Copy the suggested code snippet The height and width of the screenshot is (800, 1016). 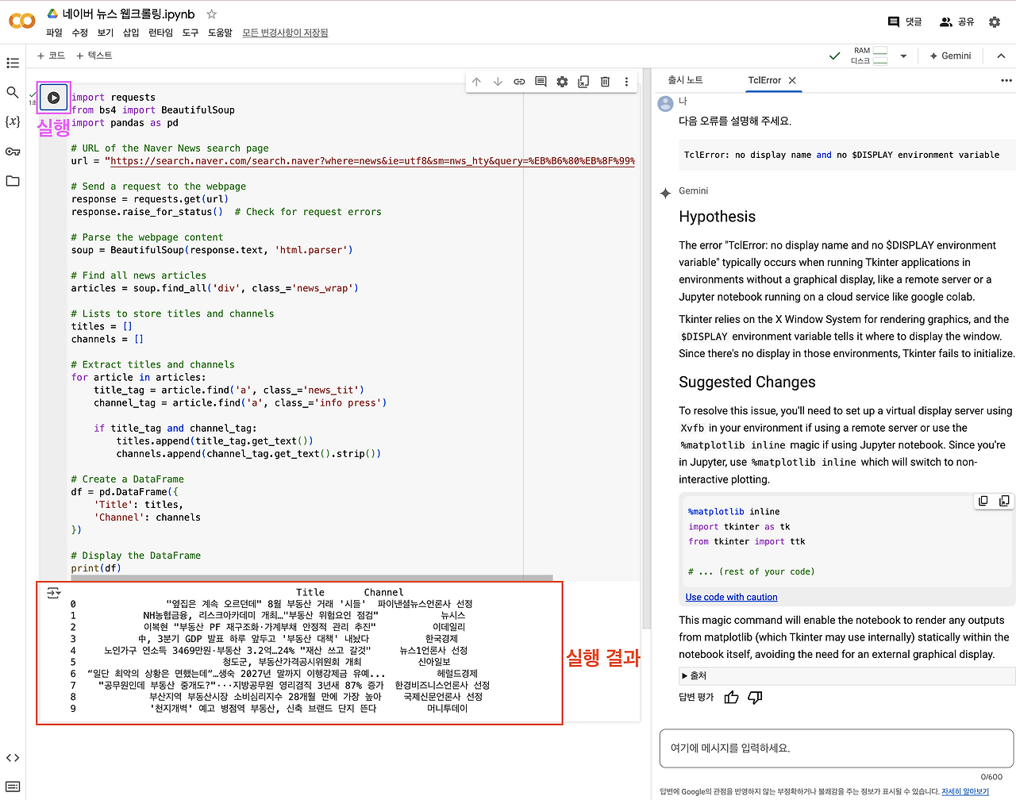pos(983,502)
